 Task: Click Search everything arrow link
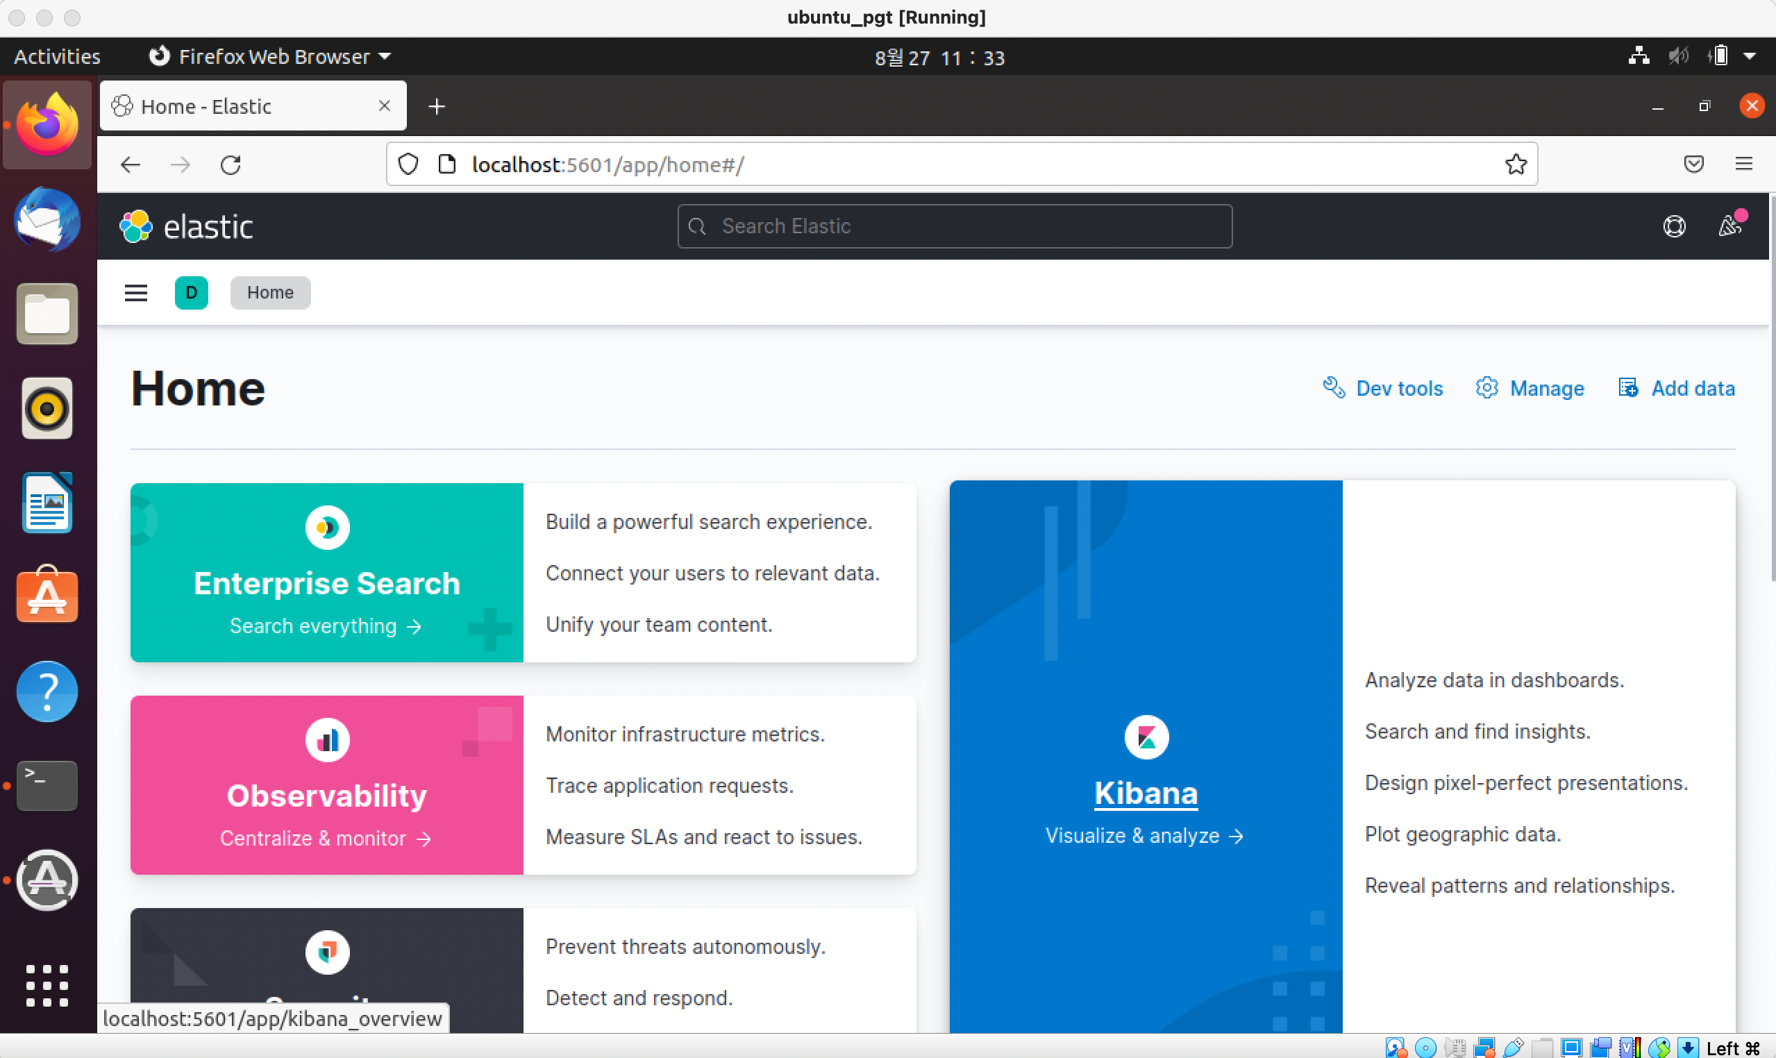point(325,626)
